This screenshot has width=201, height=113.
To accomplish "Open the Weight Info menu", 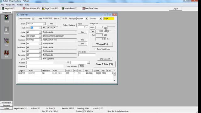I will pos(10,5).
